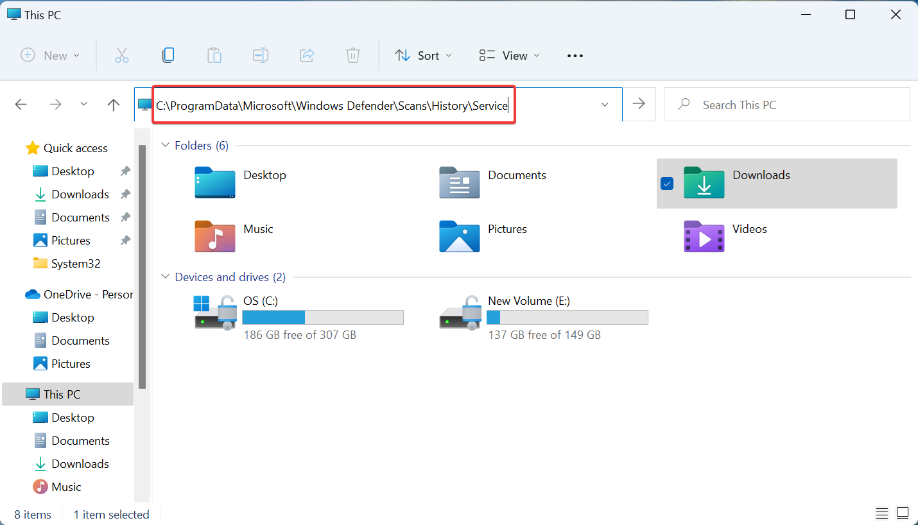Select the Copy icon
Screen dimensions: 918x525
[x=168, y=55]
